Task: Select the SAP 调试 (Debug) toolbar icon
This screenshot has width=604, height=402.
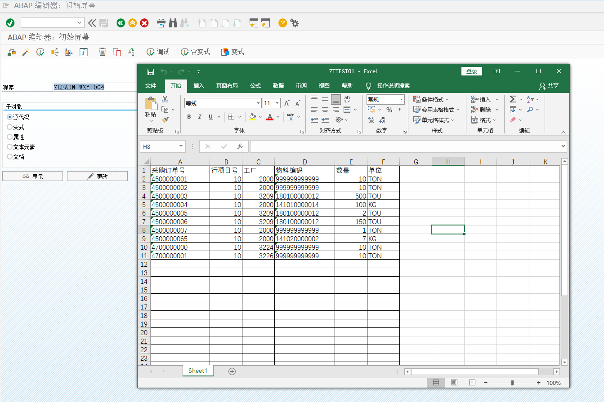Action: (158, 52)
